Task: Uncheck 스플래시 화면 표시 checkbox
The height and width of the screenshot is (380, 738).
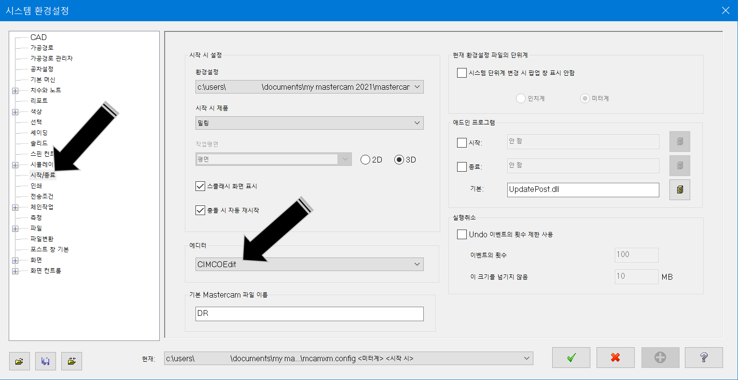Action: pyautogui.click(x=200, y=186)
